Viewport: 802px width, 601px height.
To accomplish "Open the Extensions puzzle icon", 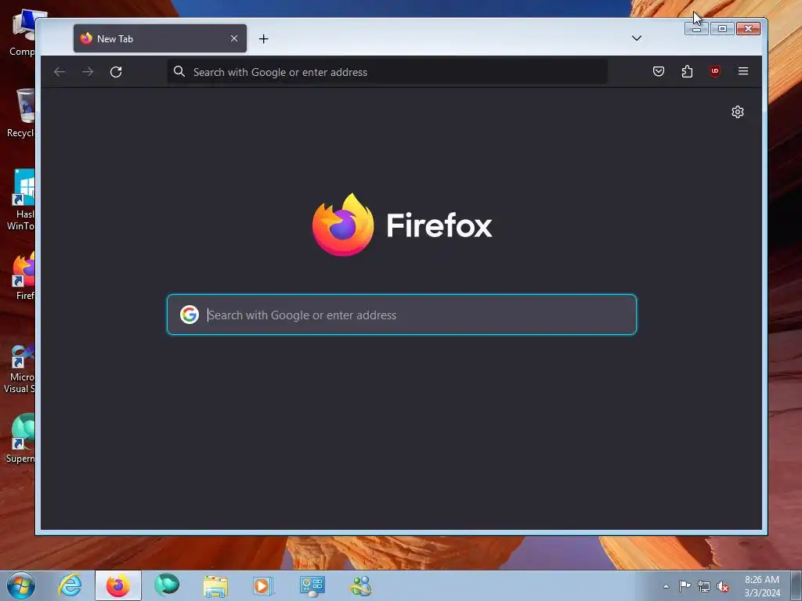I will (x=687, y=71).
